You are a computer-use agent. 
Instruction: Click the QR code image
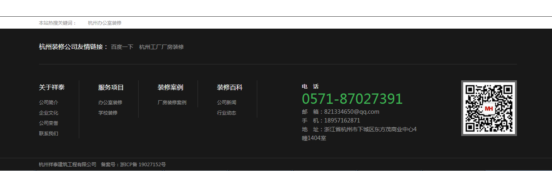point(489,108)
